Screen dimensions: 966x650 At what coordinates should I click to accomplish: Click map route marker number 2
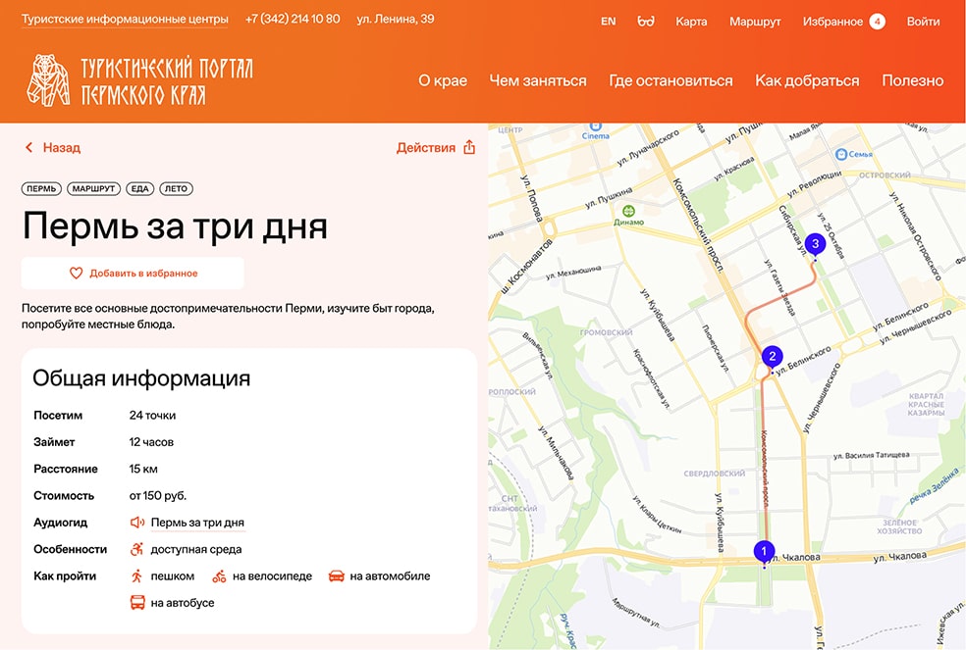[x=773, y=357]
